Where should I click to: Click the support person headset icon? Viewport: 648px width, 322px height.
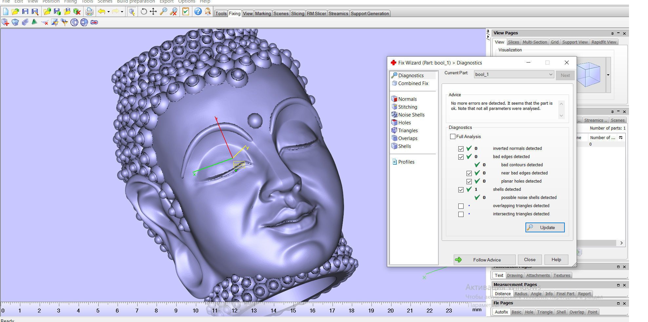coord(208,12)
